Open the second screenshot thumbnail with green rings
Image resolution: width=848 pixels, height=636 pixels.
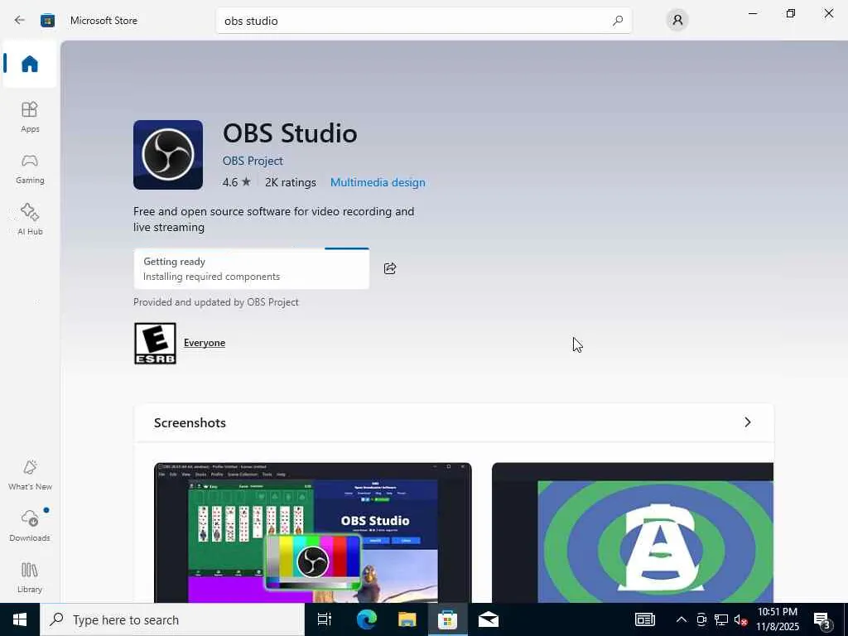(633, 532)
